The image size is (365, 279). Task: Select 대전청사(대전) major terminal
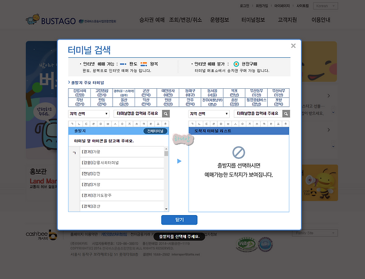(x=168, y=93)
